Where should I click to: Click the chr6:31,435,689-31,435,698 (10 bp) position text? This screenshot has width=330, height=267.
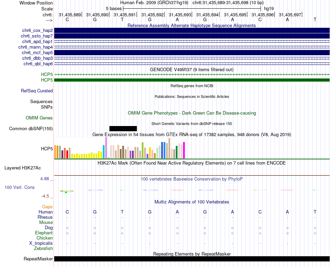228,3
